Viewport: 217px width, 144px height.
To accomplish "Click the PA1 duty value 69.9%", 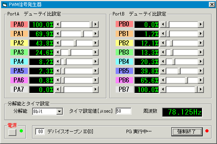I will [x=41, y=34].
